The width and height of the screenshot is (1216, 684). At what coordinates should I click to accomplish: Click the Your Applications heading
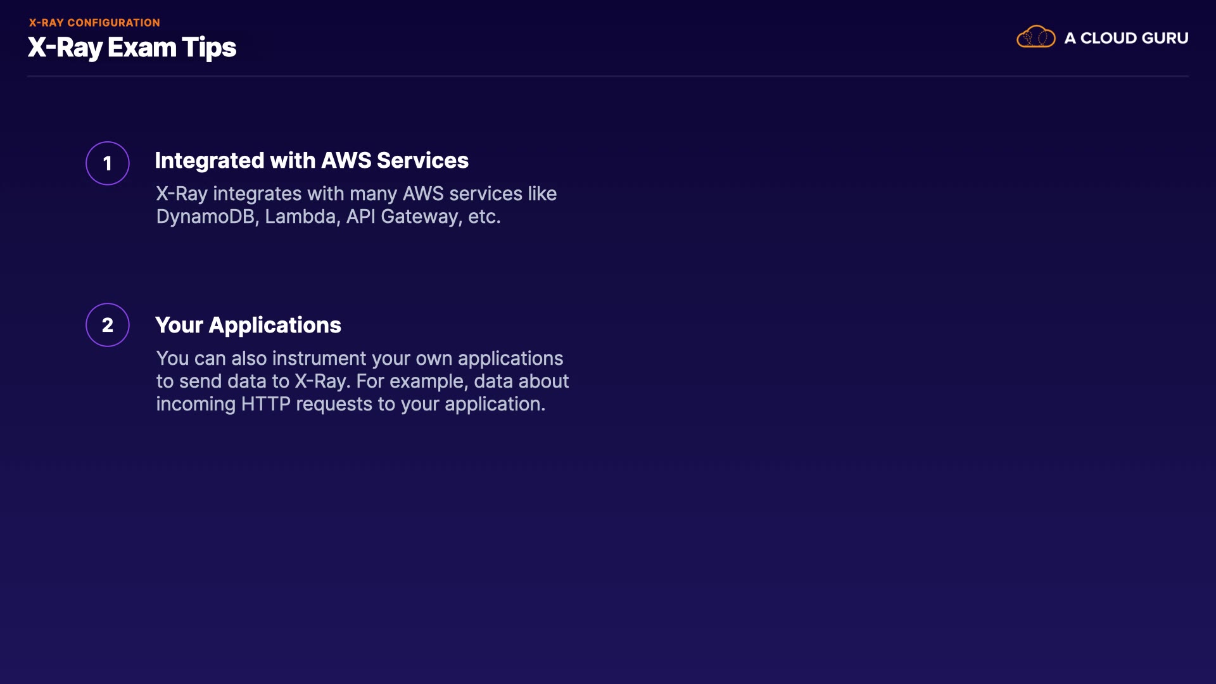click(248, 325)
